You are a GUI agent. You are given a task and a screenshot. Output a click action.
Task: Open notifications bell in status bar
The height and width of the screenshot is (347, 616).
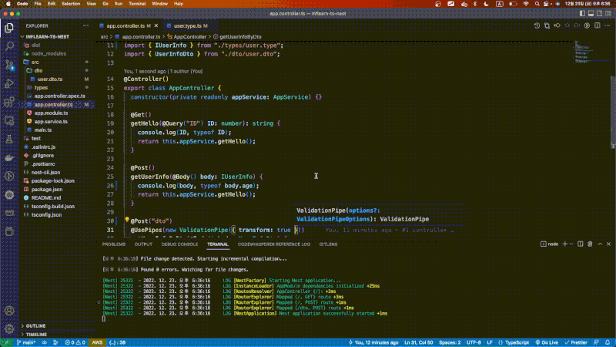pos(607,342)
